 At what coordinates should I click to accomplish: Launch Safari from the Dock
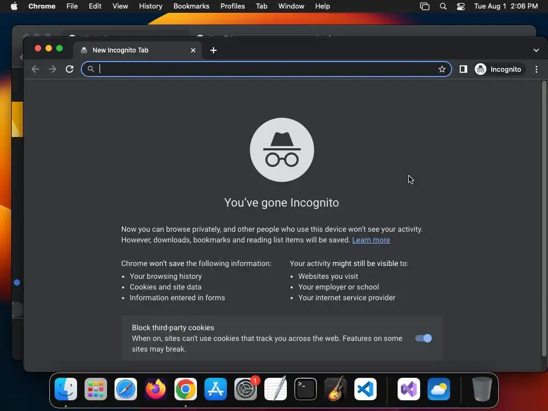(x=126, y=389)
